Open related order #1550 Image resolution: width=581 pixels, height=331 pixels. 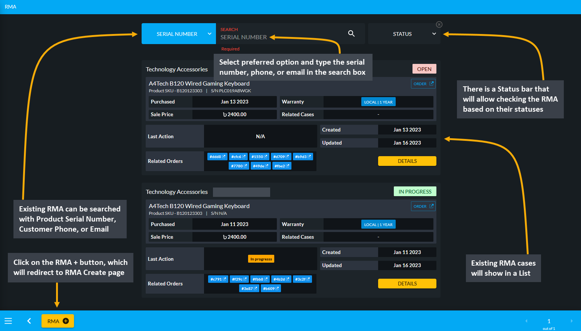pyautogui.click(x=259, y=157)
